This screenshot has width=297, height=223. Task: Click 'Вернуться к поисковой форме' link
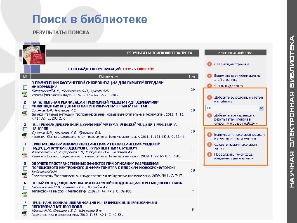(239, 137)
